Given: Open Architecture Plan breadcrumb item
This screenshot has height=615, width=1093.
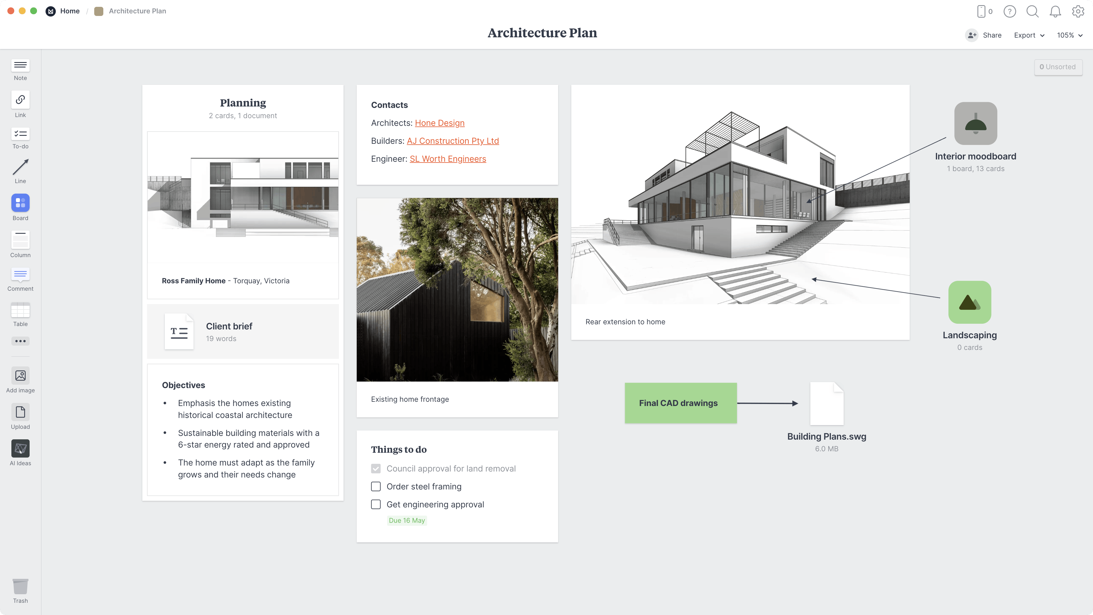Looking at the screenshot, I should coord(137,11).
